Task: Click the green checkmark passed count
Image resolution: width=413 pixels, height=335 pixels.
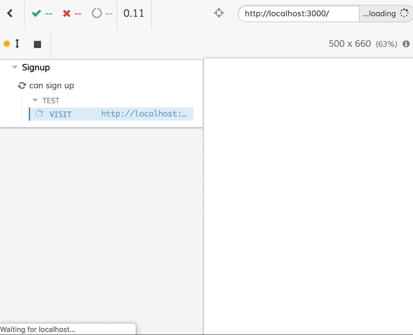Action: [42, 14]
